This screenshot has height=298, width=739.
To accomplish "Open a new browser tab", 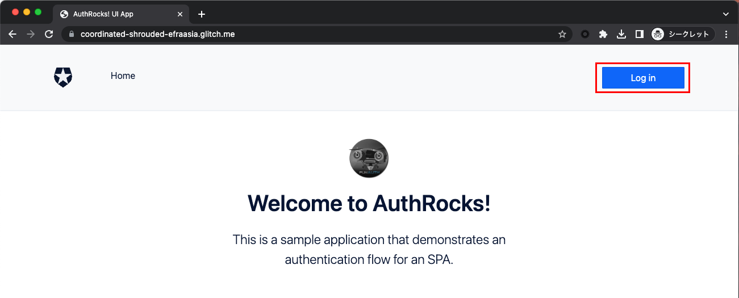I will (201, 14).
